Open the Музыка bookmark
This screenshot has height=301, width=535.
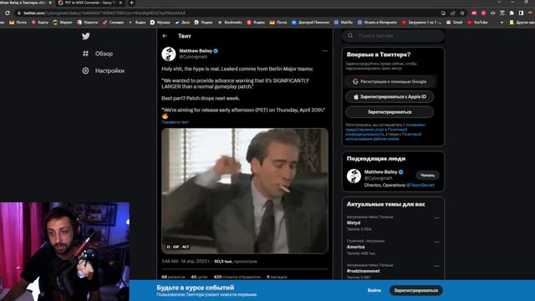pyautogui.click(x=160, y=23)
